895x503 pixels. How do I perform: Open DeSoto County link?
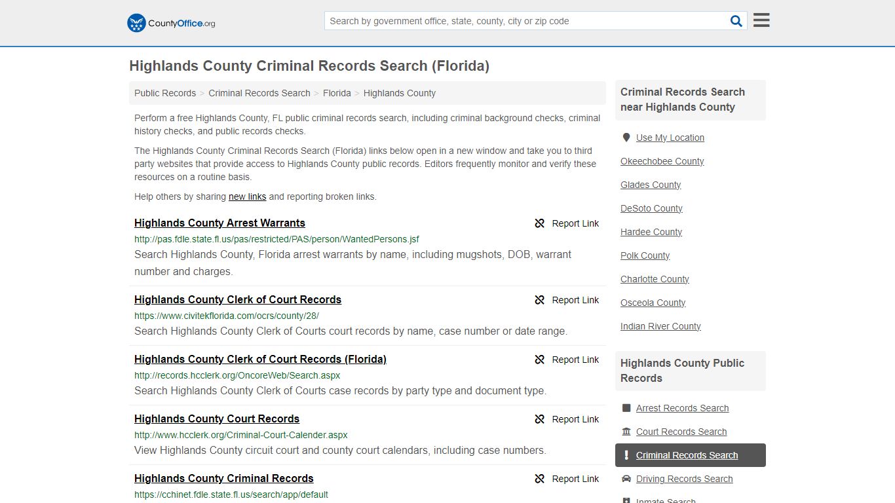tap(651, 208)
